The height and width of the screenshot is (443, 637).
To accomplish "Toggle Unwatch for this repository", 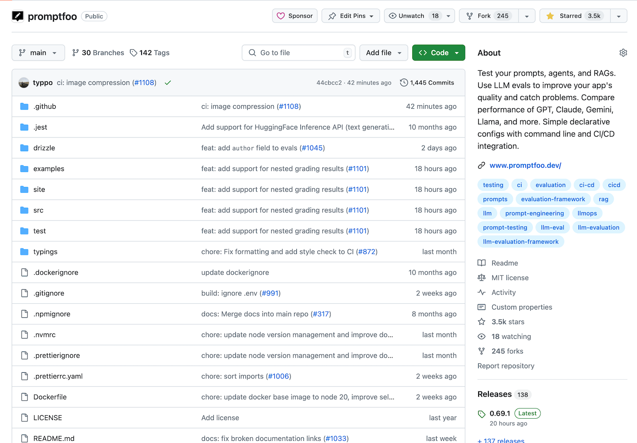I will [411, 16].
